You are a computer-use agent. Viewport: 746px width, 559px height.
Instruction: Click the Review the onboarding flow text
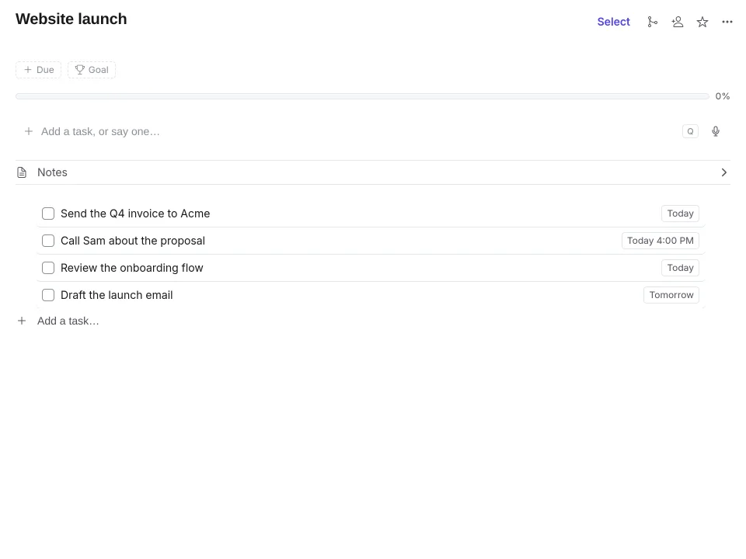click(132, 268)
